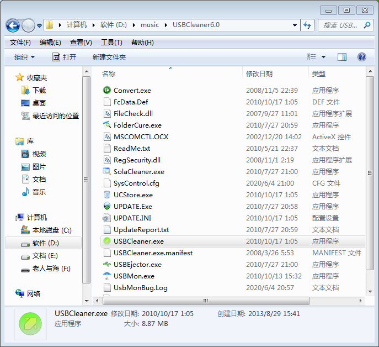Screen dimensions: 379x347
Task: Click the FolderCure.exe magnifier icon
Action: point(107,125)
